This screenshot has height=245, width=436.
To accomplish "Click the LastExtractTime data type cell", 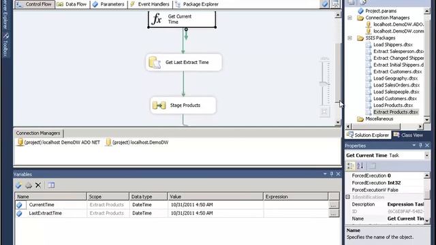I will pos(149,213).
